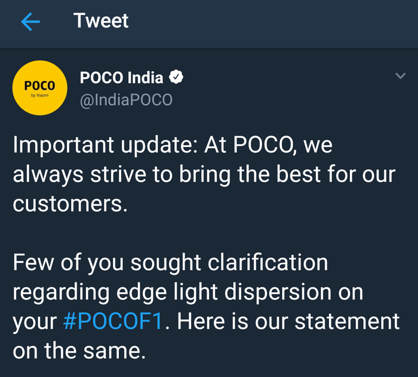Viewport: 418px width, 377px height.
Task: Click the POCO wordmark inside the avatar
Action: pos(40,85)
